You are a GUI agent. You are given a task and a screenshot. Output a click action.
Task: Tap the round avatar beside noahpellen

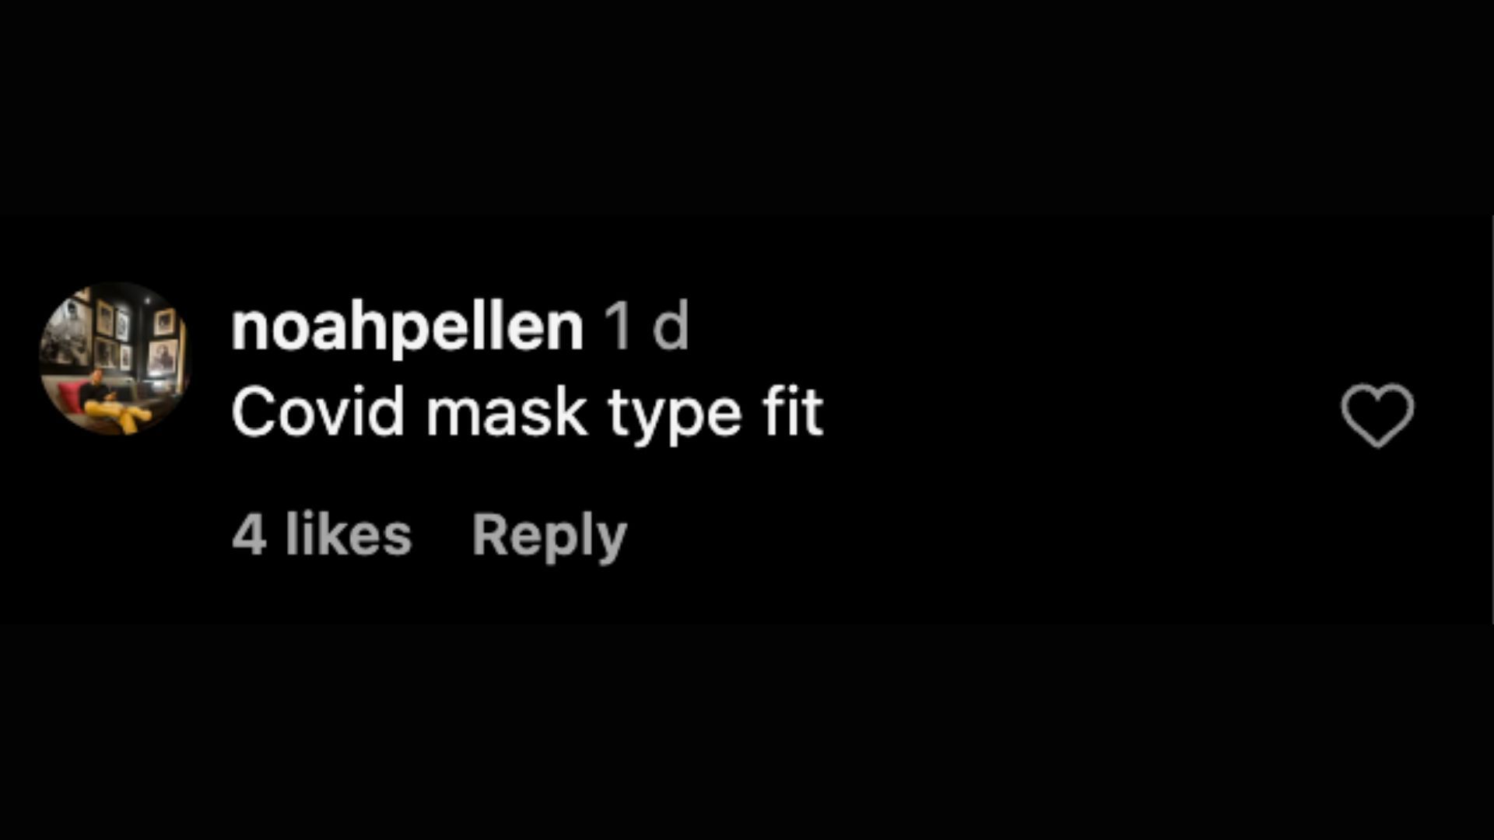click(x=115, y=359)
